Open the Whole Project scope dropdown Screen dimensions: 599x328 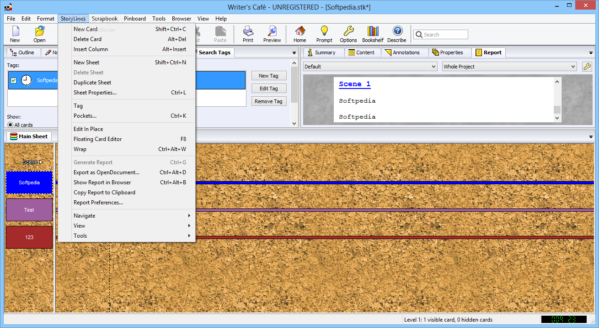click(x=509, y=67)
